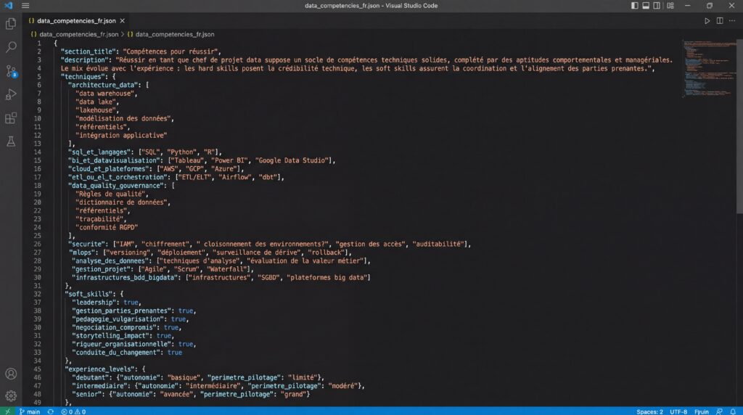Screen dimensions: 743x415
Task: Open the hamburger application menu
Action: 25,6
